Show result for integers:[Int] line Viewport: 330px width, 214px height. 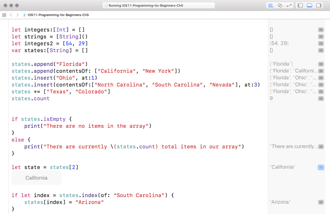coord(321,30)
